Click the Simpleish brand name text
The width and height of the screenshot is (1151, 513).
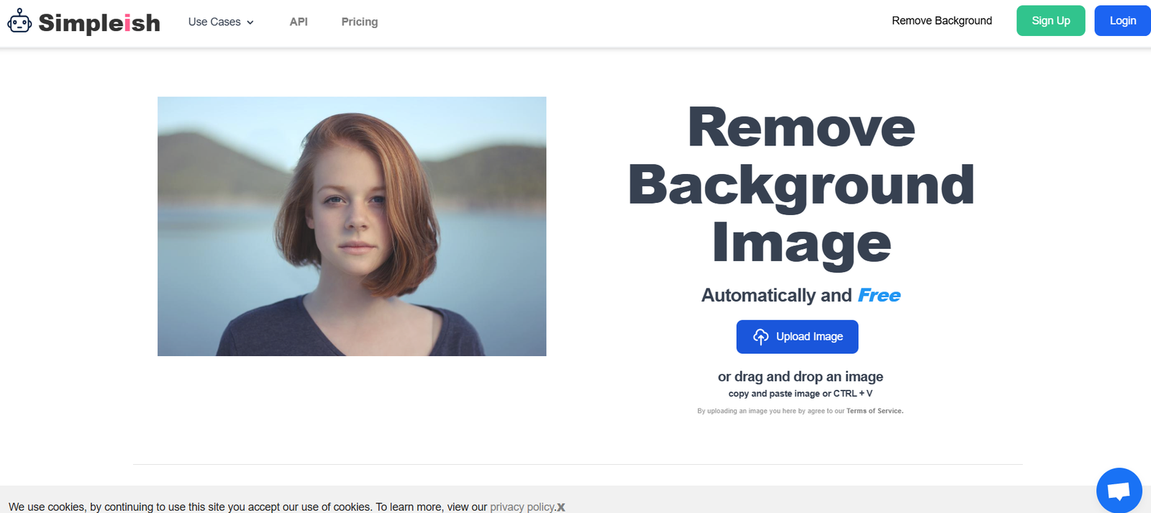[x=99, y=23]
